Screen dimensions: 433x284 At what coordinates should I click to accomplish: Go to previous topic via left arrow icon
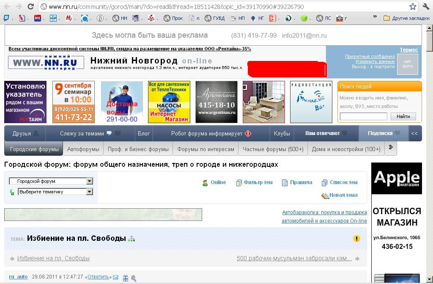point(12,259)
